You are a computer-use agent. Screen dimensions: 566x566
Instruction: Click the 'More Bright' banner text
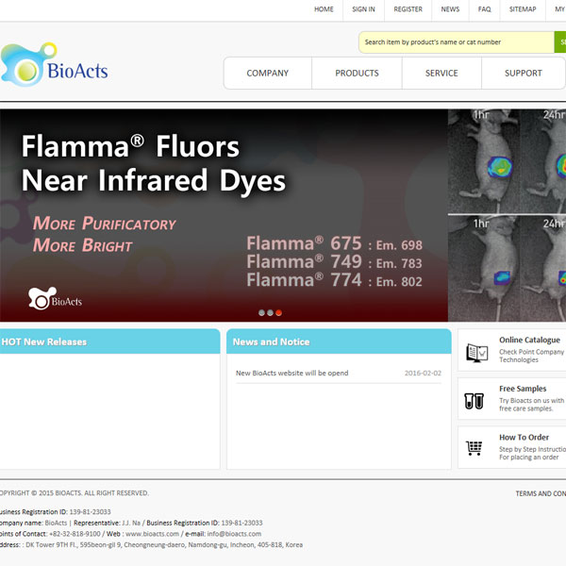click(x=83, y=245)
